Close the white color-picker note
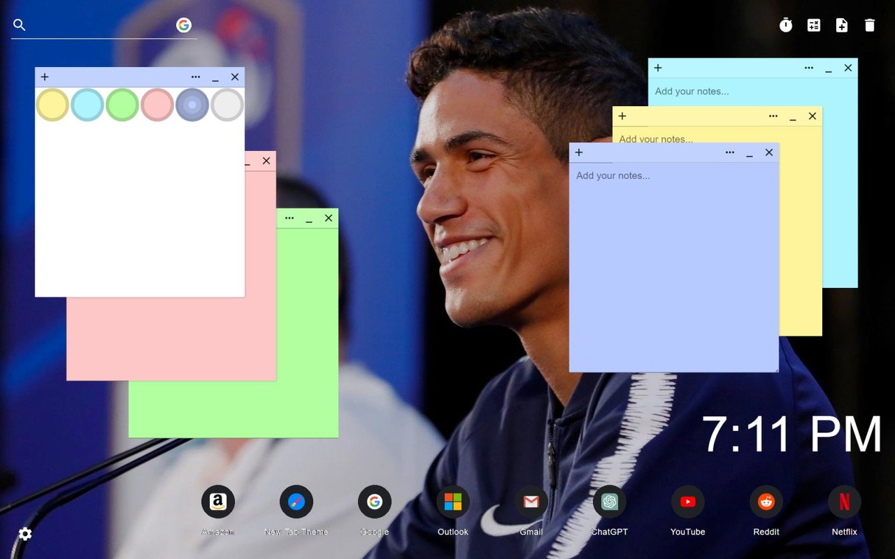The height and width of the screenshot is (559, 895). (x=235, y=77)
